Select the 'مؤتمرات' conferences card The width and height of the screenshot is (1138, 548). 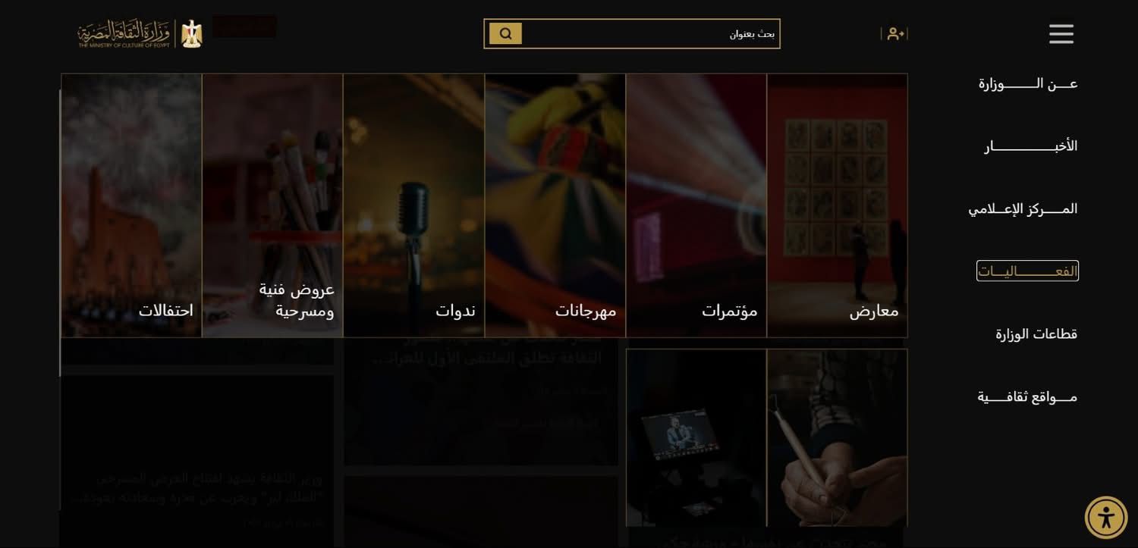(696, 205)
